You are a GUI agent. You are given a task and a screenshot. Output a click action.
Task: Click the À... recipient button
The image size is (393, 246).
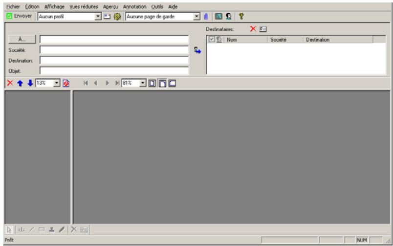22,40
